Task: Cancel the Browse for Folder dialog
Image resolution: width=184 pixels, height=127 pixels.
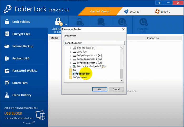Action: 116,89
